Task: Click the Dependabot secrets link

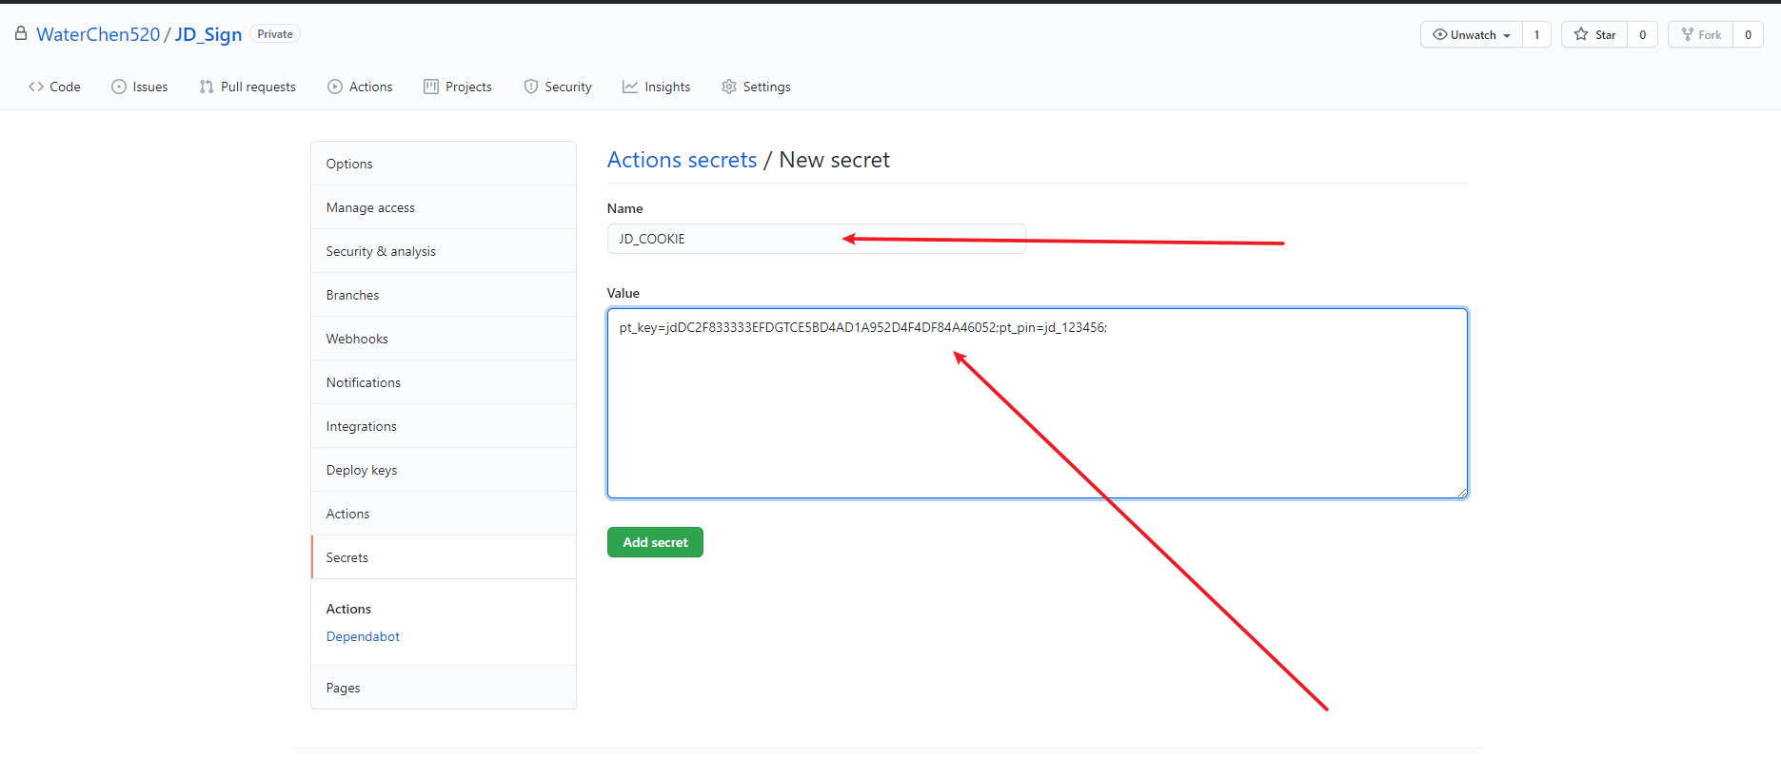Action: (363, 636)
